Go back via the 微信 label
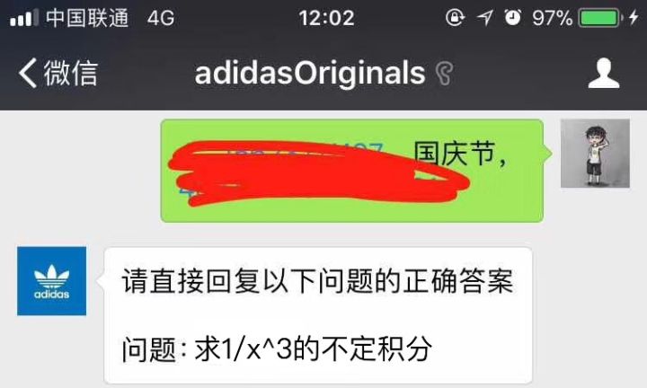 point(71,73)
